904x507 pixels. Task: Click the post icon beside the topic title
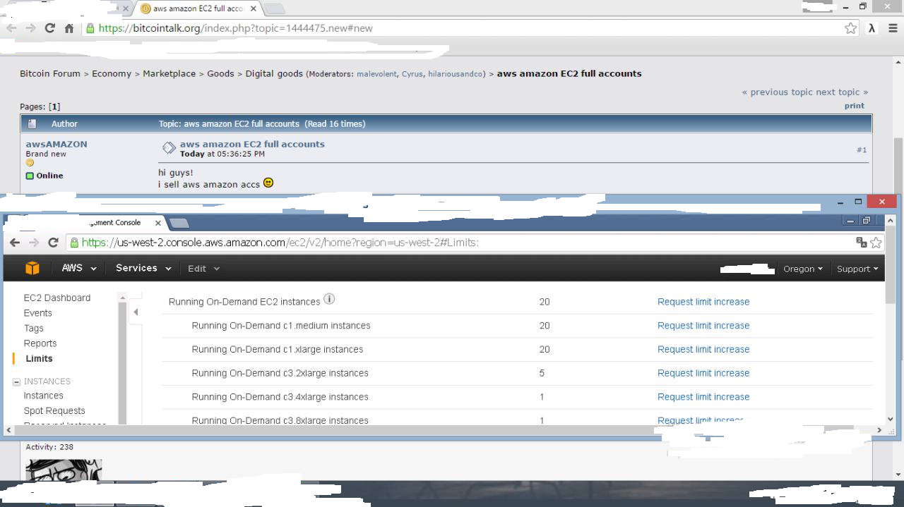[x=169, y=147]
